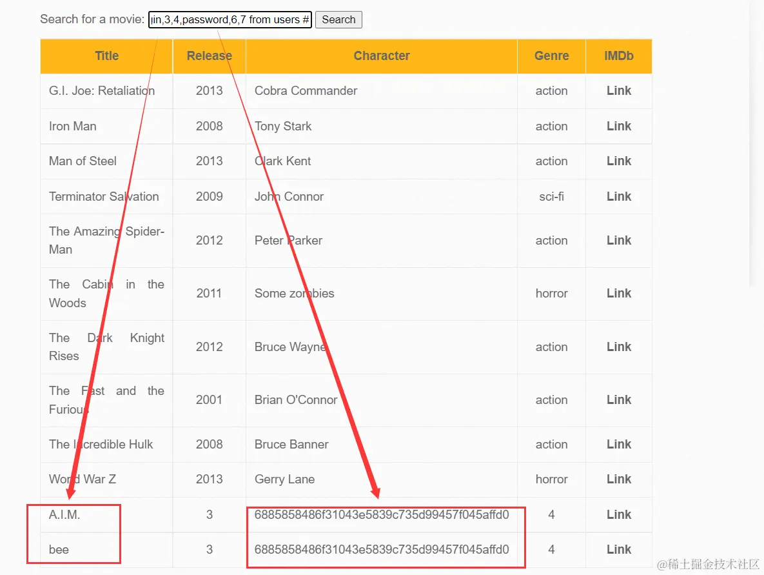Click the 'horror' genre for Cabin in the Woods
Image resolution: width=764 pixels, height=575 pixels.
[x=551, y=293]
